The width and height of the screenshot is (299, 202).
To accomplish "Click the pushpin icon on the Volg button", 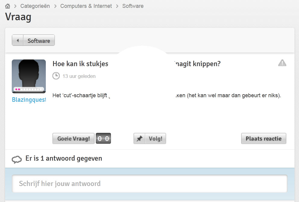I will click(140, 138).
